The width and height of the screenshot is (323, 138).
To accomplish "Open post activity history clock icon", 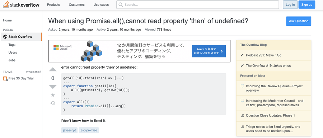I will coord(53,103).
